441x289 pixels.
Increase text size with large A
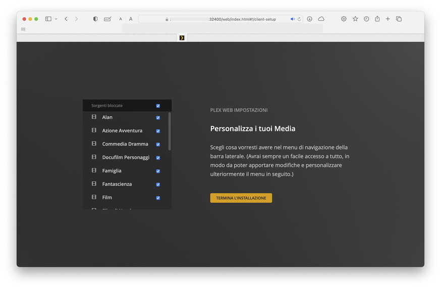pyautogui.click(x=131, y=19)
